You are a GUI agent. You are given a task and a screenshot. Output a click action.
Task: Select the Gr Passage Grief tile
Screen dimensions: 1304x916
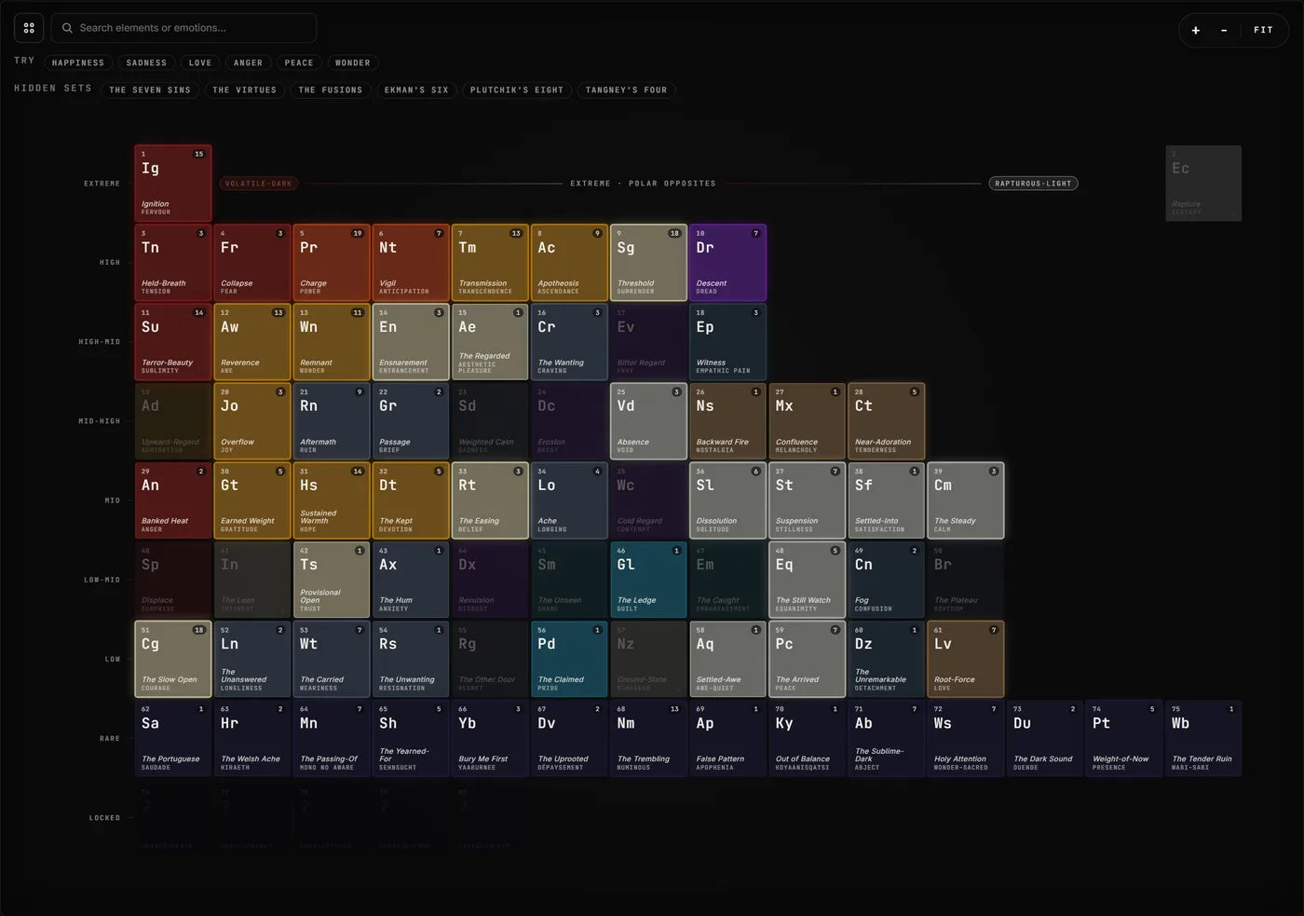click(x=411, y=420)
